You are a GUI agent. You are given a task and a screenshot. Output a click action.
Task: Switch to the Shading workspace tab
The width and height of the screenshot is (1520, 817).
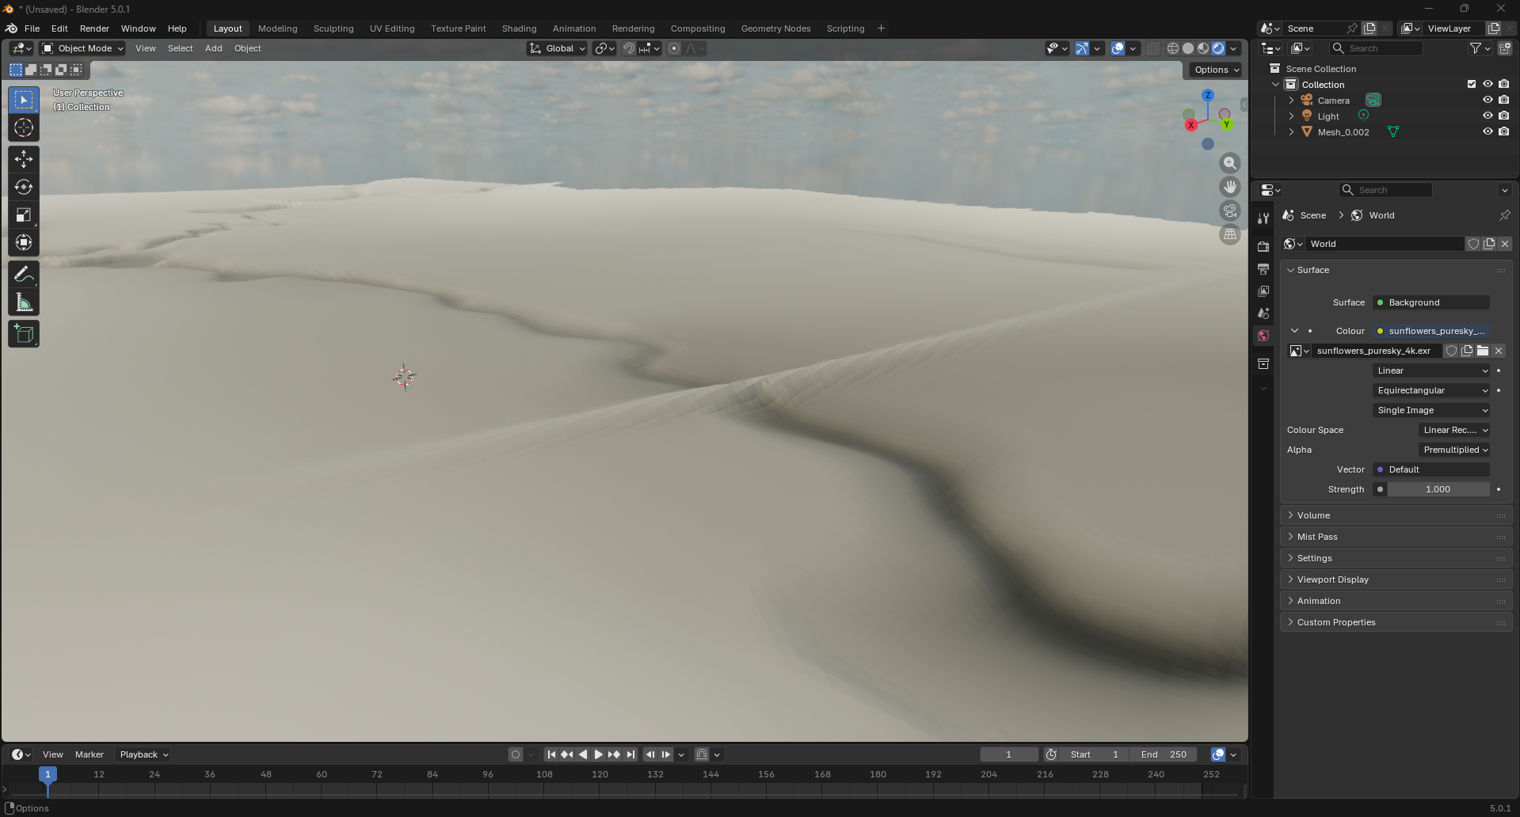pyautogui.click(x=519, y=28)
